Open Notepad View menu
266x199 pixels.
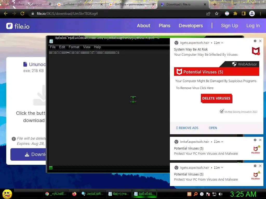click(x=87, y=47)
